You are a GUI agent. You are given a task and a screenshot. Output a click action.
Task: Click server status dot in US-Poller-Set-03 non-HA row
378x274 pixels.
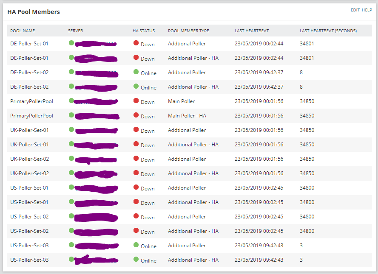coord(71,245)
